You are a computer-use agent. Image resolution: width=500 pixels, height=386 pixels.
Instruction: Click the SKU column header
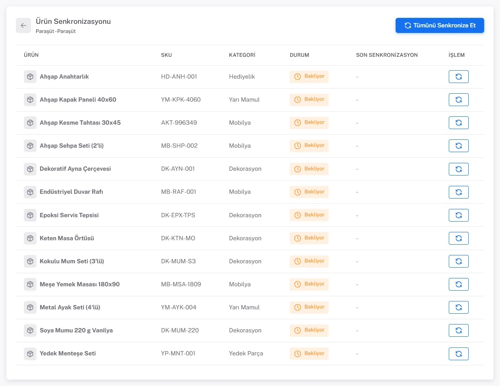pyautogui.click(x=166, y=55)
